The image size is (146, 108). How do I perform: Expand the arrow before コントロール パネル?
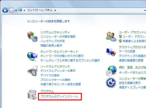point(24,10)
